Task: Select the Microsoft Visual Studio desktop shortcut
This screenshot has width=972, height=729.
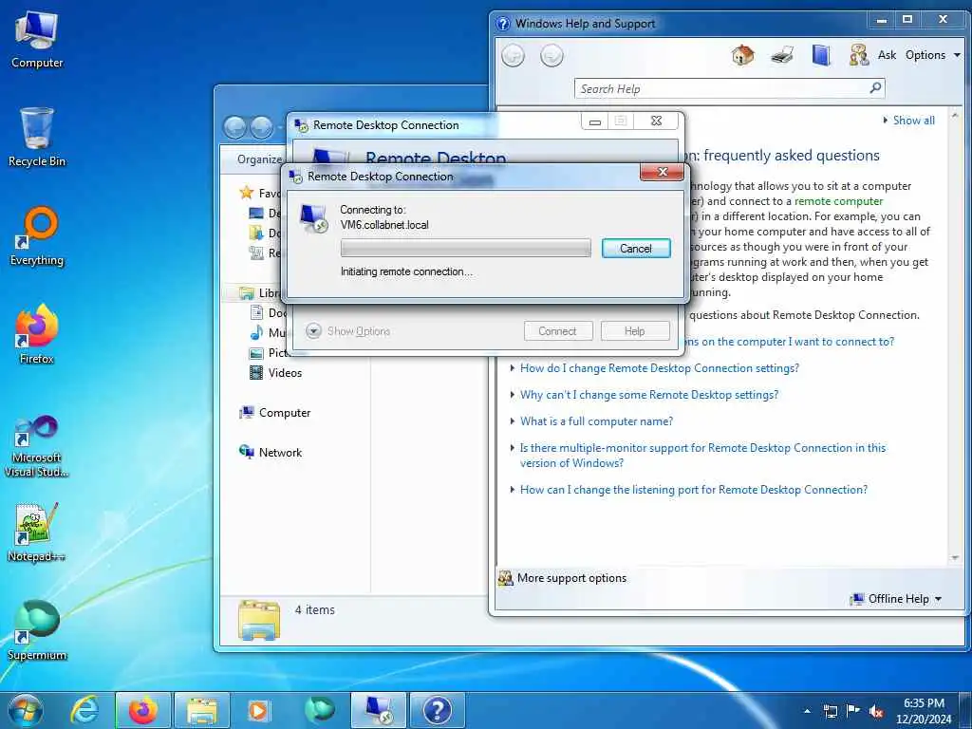Action: (37, 446)
